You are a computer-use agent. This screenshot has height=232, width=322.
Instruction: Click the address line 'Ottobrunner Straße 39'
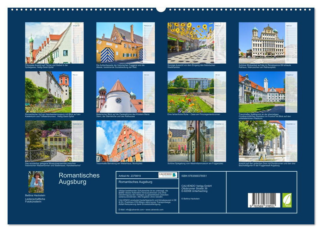tap(194, 189)
